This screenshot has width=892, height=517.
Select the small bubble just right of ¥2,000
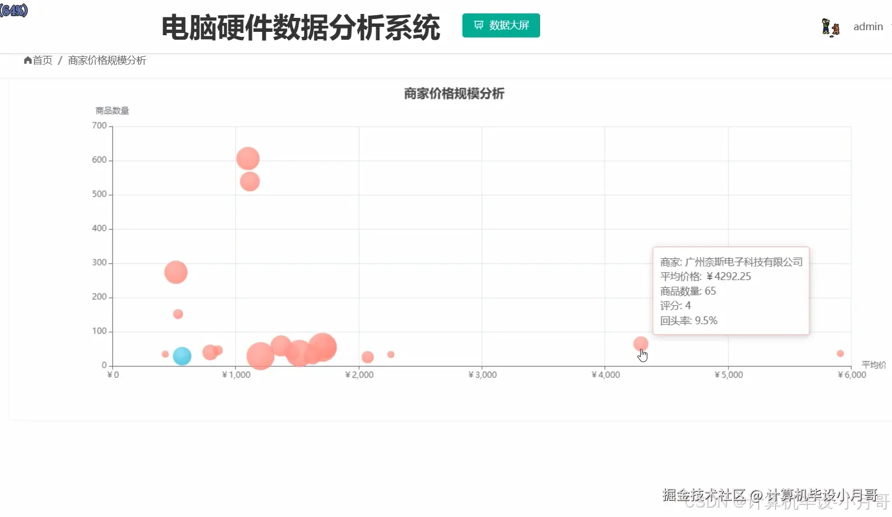[368, 357]
